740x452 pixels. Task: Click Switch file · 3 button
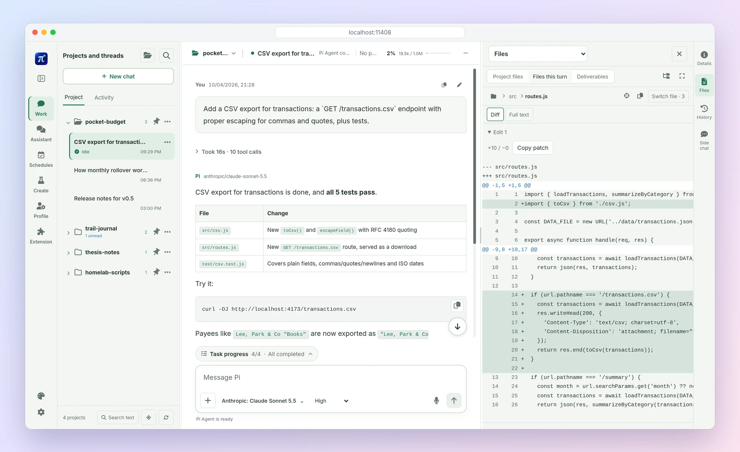coord(668,96)
